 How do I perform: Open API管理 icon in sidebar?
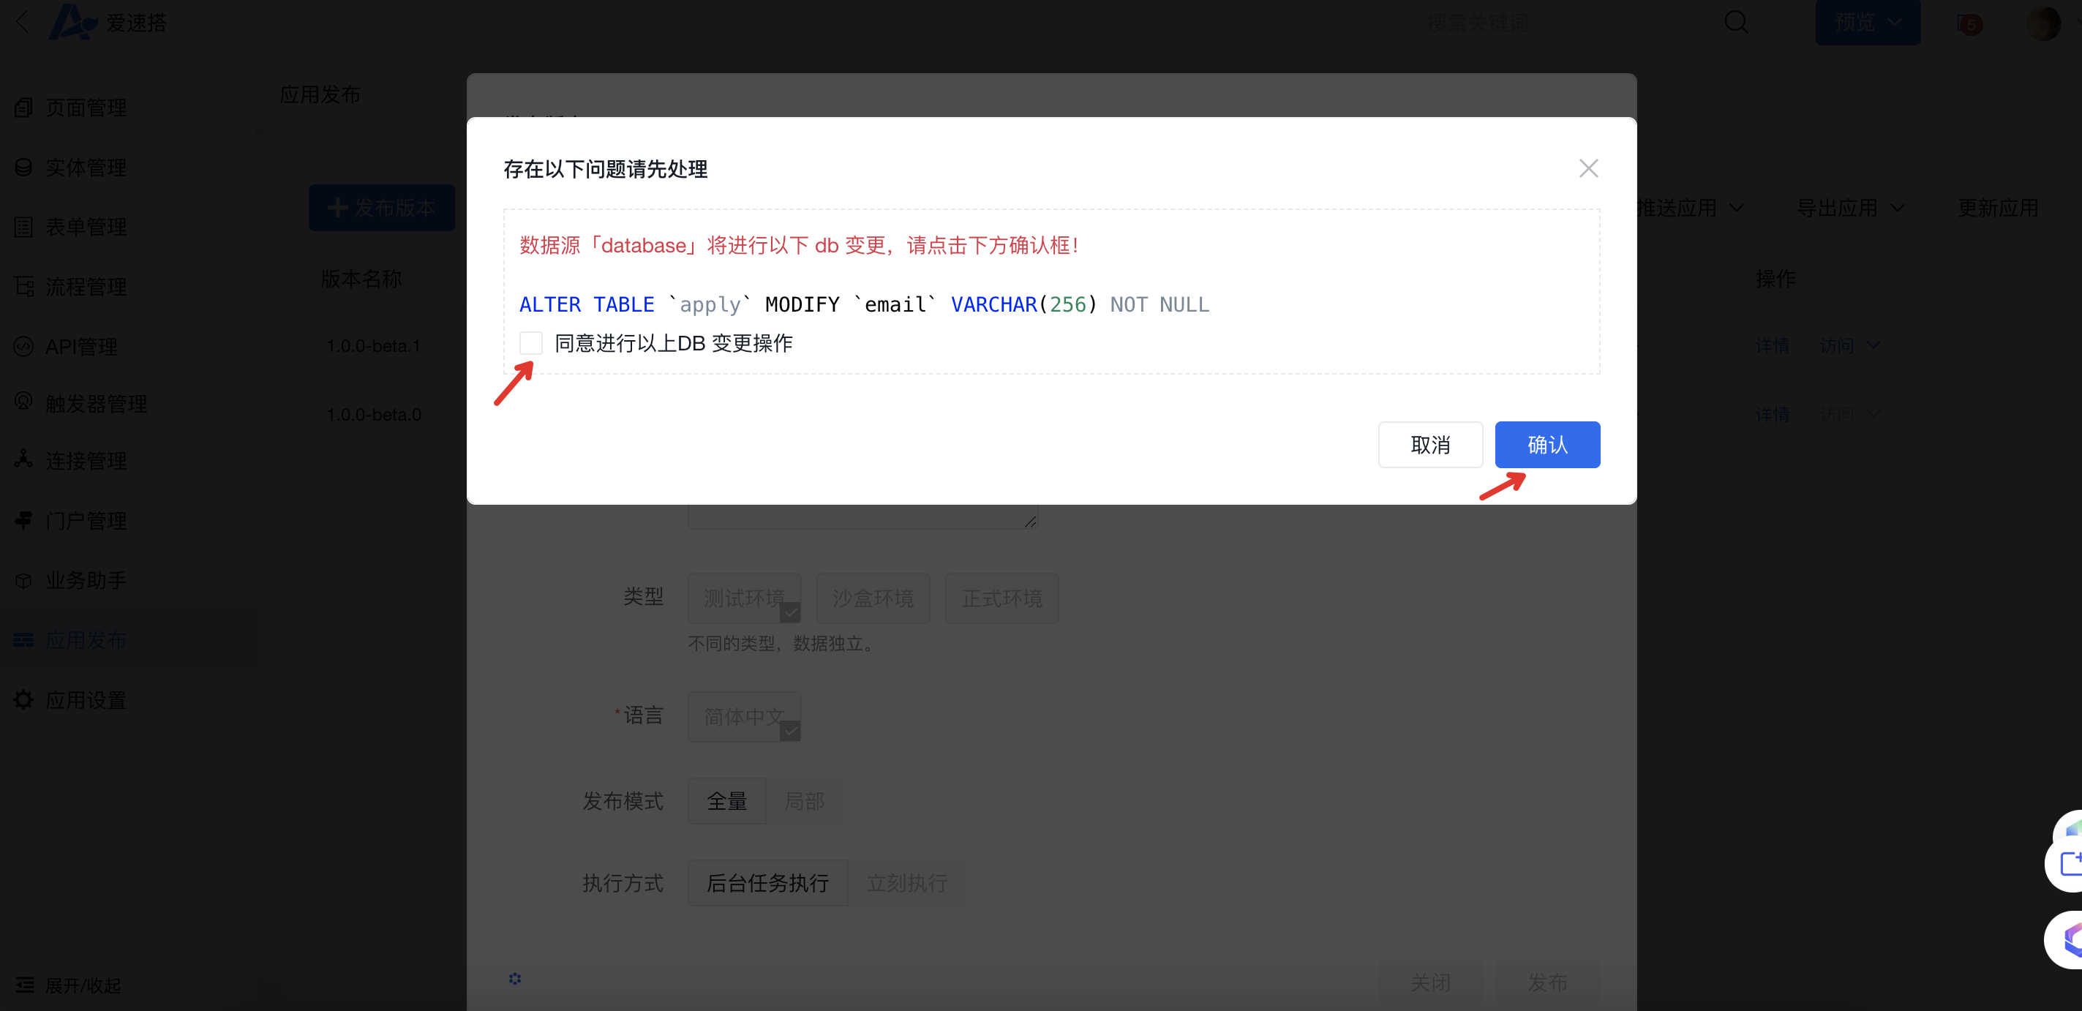point(23,346)
